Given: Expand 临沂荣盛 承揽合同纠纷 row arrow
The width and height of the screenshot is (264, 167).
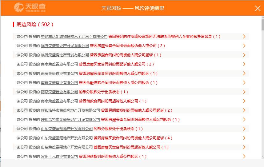Looking at the screenshot, I should coord(244,55).
